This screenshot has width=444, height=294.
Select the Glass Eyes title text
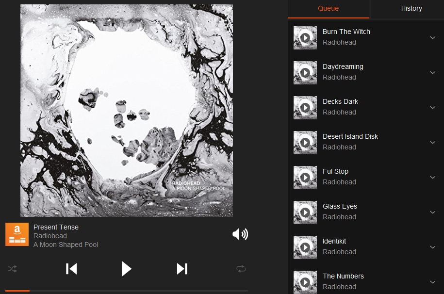coord(340,206)
